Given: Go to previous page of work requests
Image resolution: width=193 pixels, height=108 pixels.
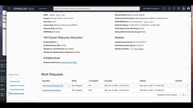Looking at the screenshot, I should click(x=180, y=95).
